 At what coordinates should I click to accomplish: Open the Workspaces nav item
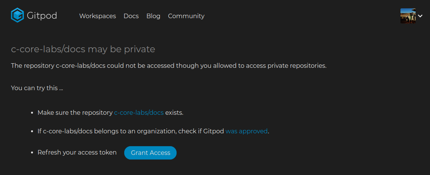coord(98,16)
